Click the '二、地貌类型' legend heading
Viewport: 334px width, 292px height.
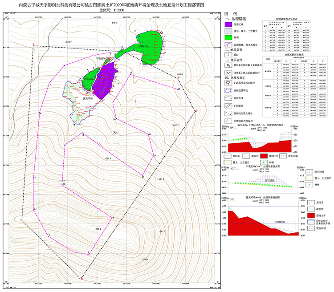tap(234, 49)
